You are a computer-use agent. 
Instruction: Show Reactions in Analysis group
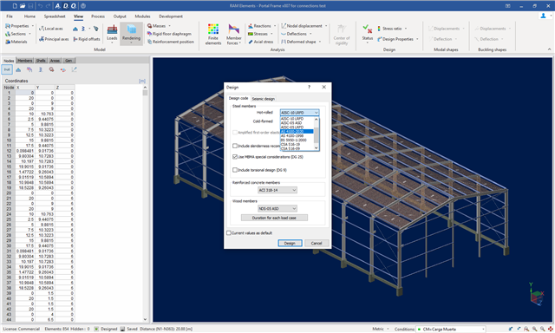(259, 26)
